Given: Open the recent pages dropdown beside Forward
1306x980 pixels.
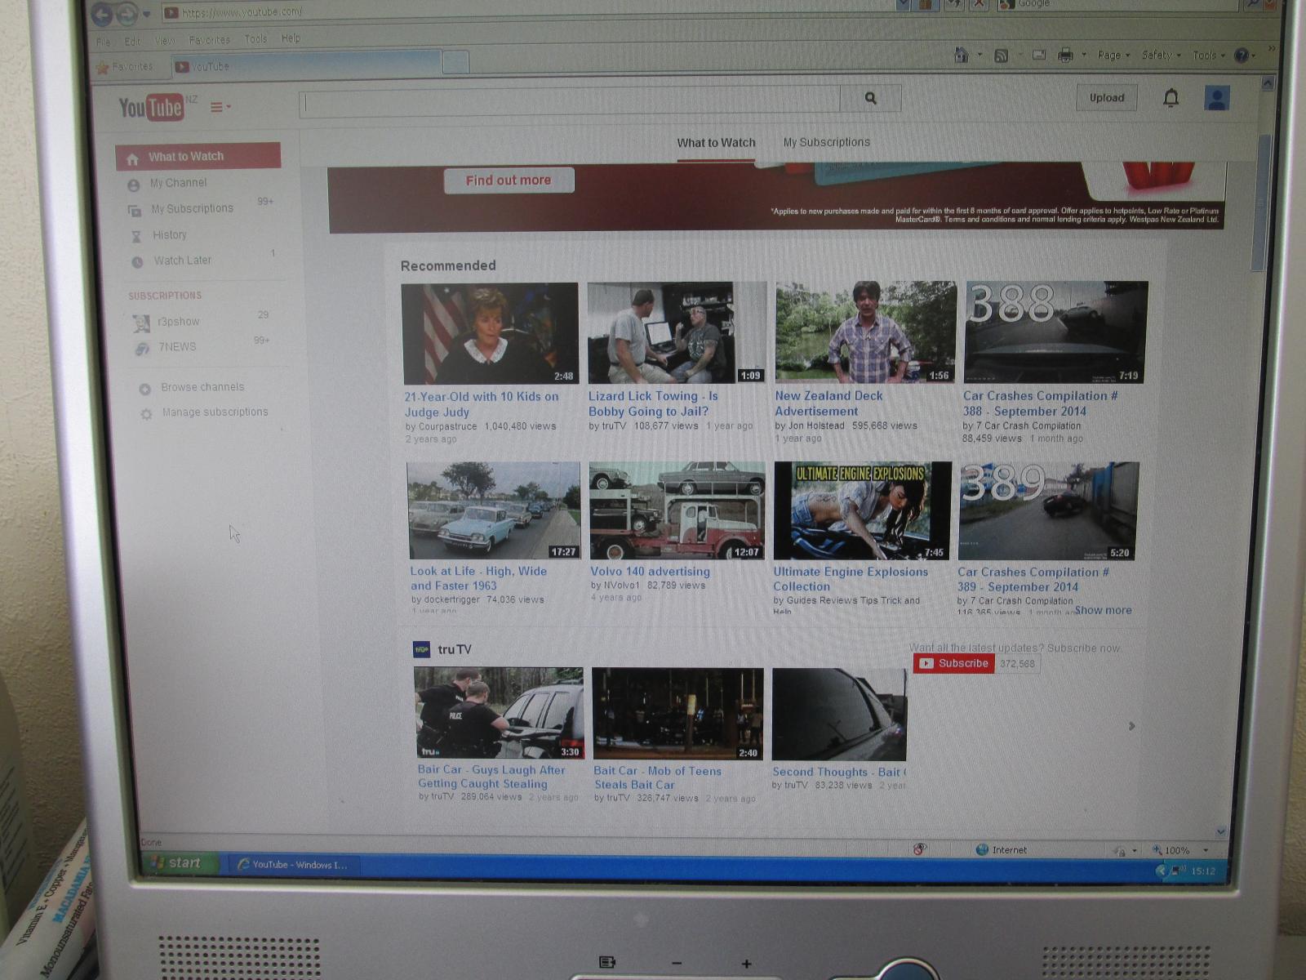Looking at the screenshot, I should point(147,13).
